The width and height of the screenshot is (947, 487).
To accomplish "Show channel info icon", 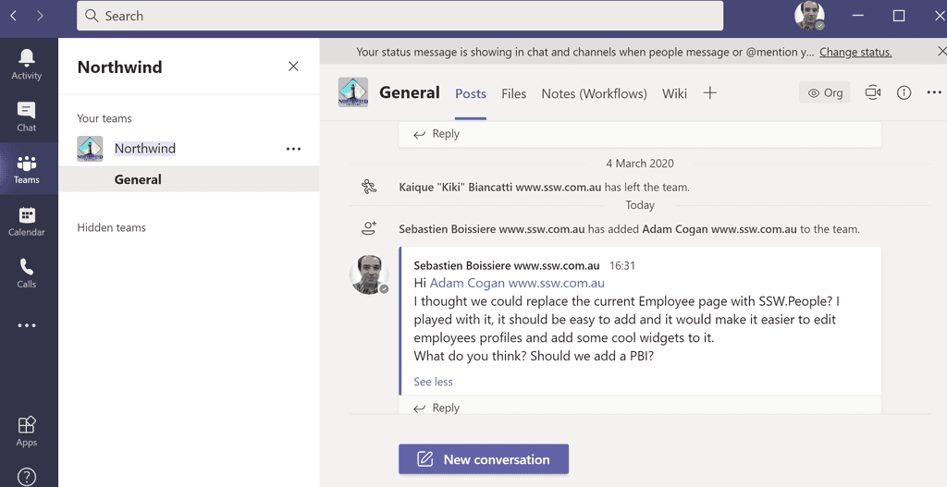I will click(904, 92).
